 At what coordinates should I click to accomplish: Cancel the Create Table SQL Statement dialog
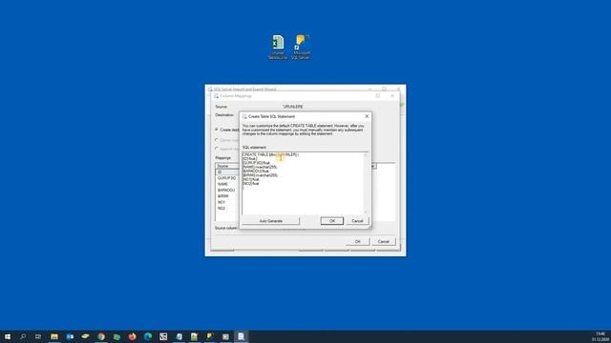pos(357,221)
